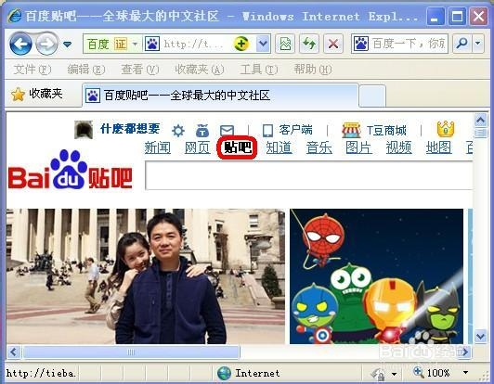Open the search provider dropdown arrow
The image size is (494, 384).
478,44
